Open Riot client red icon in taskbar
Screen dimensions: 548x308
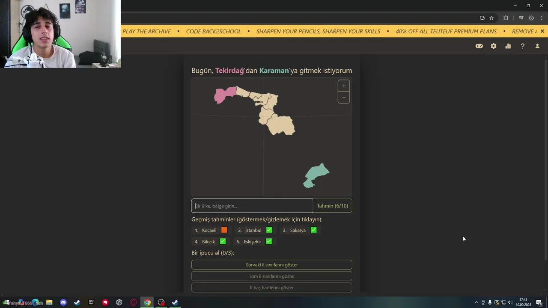click(105, 302)
